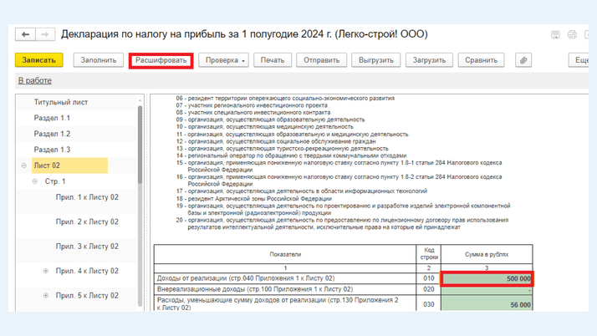The width and height of the screenshot is (597, 336).
Task: Click the paperclip attachments icon
Action: click(523, 60)
